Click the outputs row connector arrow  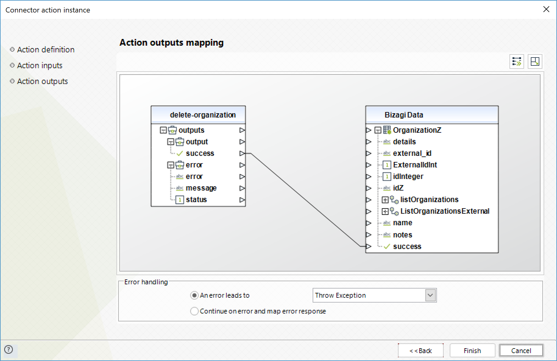click(242, 130)
